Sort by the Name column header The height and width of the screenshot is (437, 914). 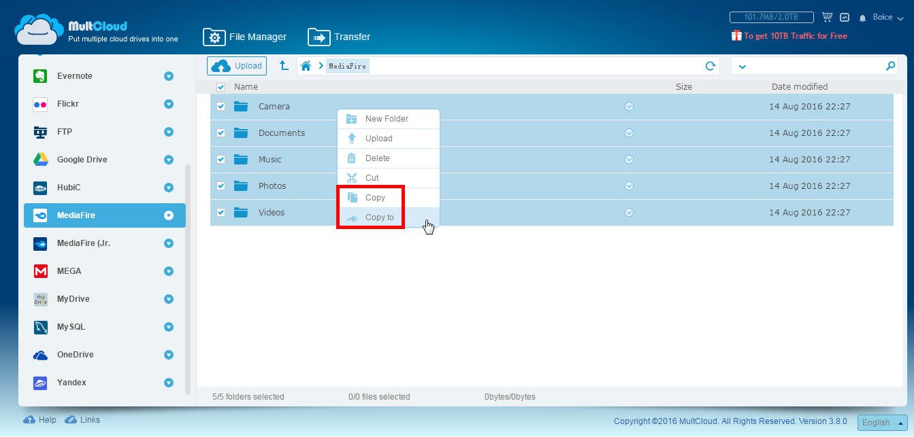246,87
